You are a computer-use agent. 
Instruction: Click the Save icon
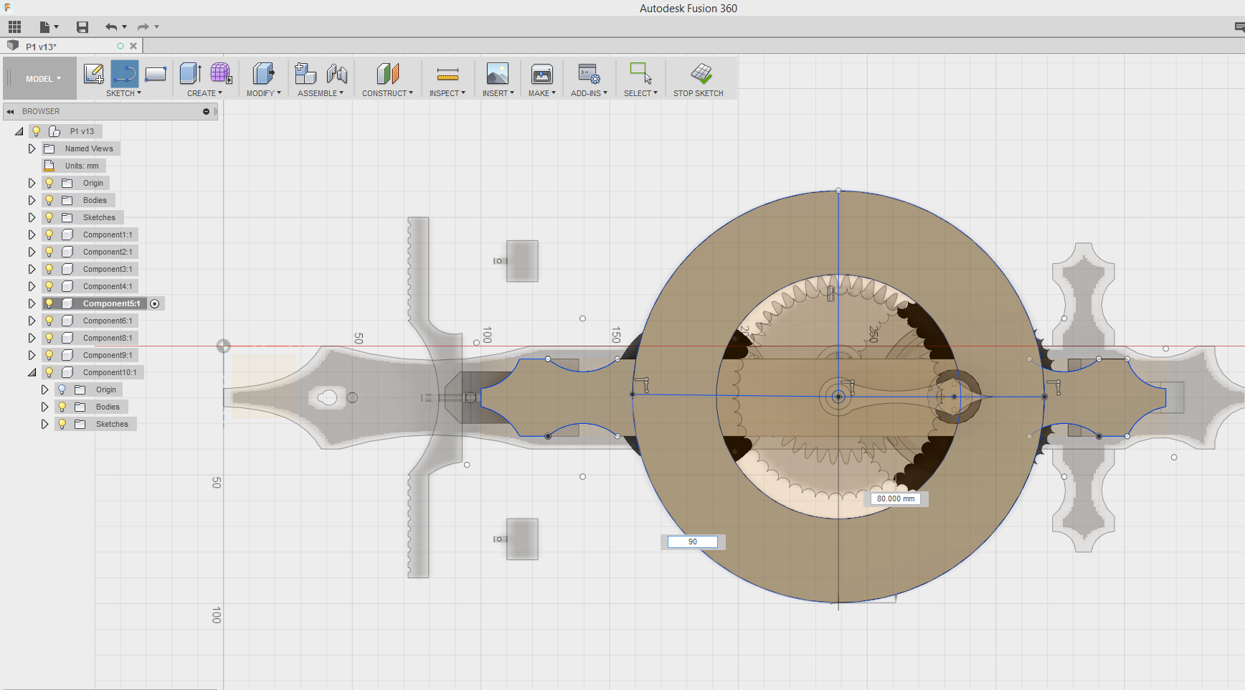[82, 27]
